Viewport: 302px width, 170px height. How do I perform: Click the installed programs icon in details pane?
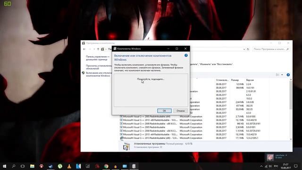coord(126,146)
